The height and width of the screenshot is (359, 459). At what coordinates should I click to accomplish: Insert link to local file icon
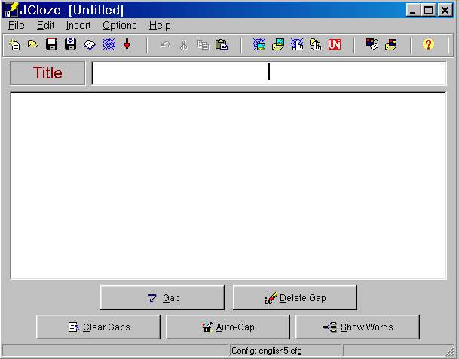[x=316, y=44]
